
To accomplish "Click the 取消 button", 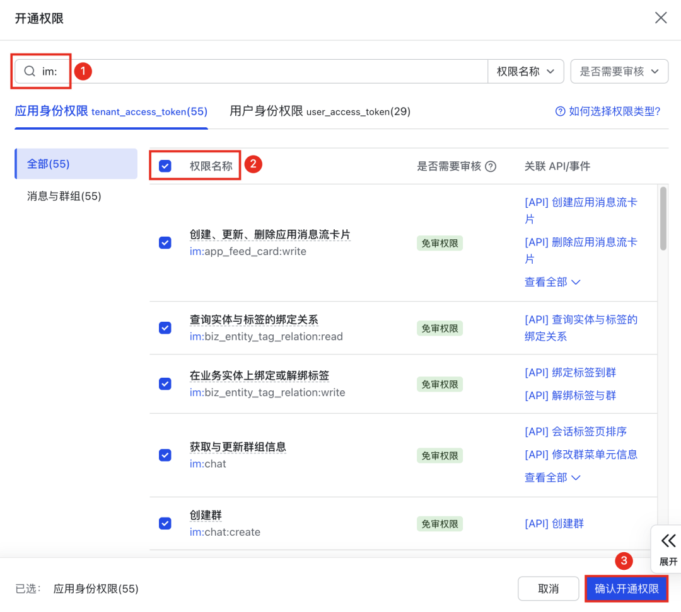I will pos(548,588).
